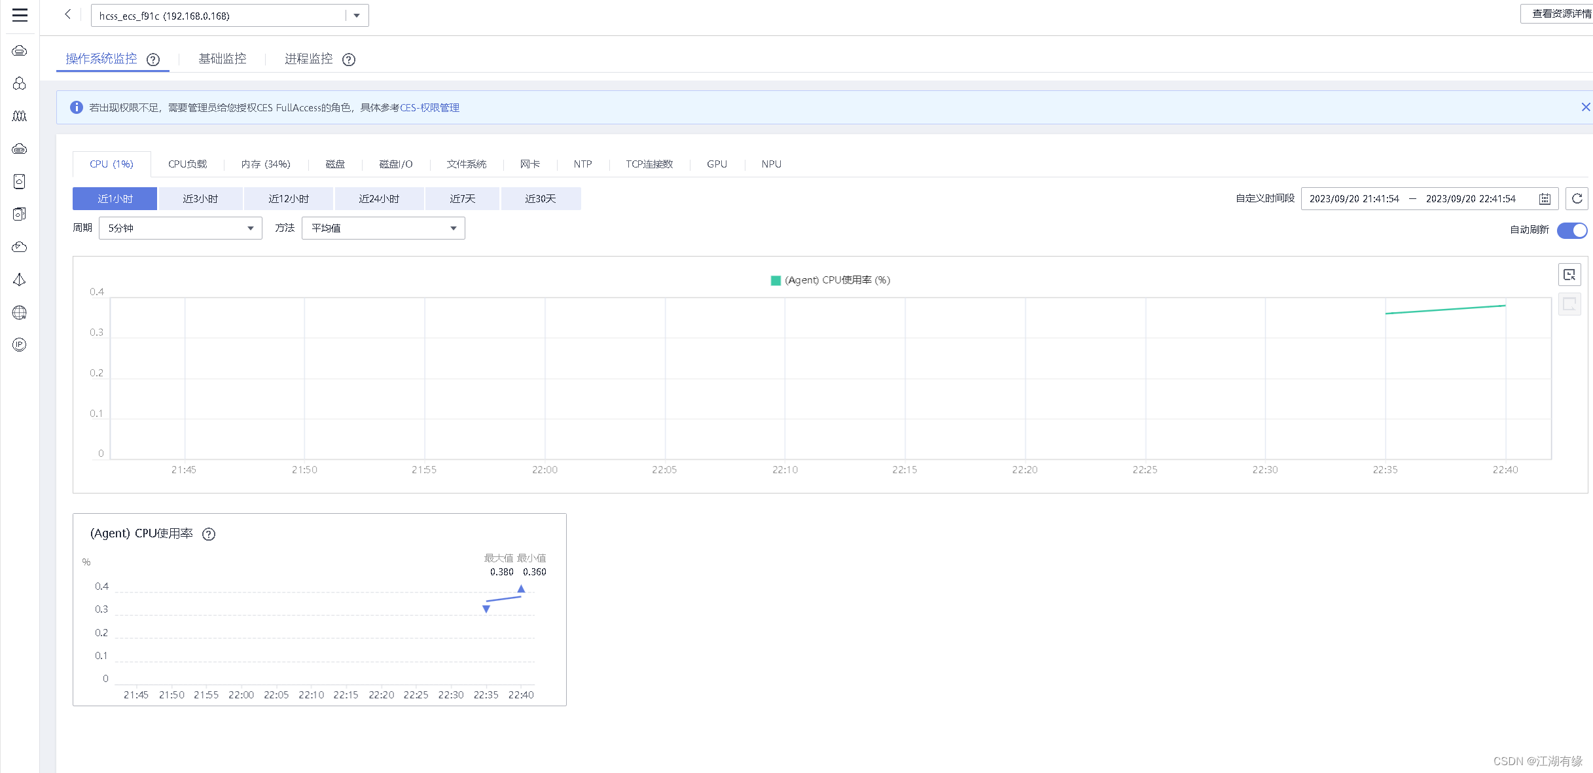1593x773 pixels.
Task: Toggle the 自动刷新 switch
Action: point(1571,230)
